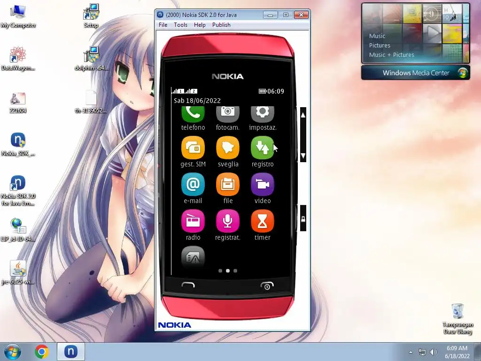This screenshot has width=481, height=361.
Task: Open the Windows Start menu
Action: (x=13, y=352)
